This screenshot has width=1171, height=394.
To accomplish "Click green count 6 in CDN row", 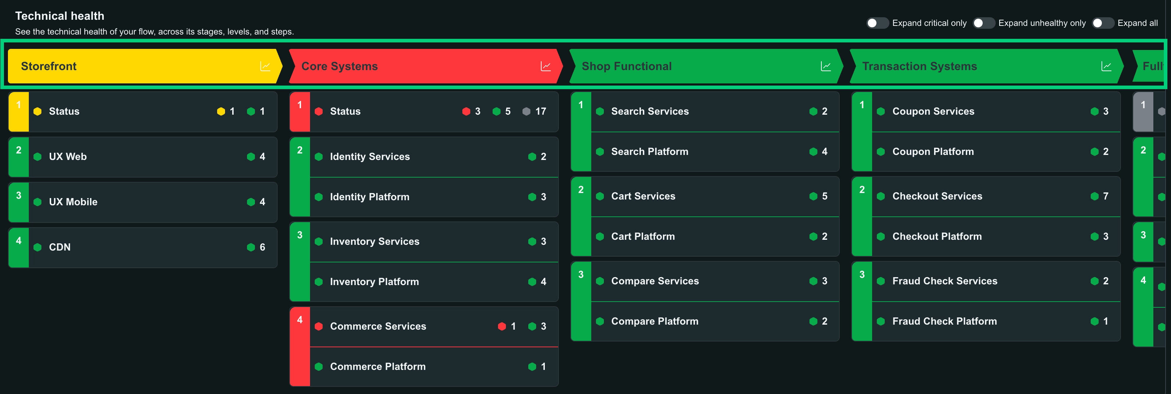I will pos(256,247).
